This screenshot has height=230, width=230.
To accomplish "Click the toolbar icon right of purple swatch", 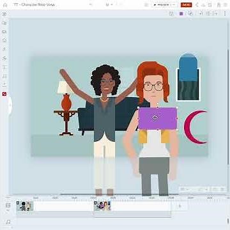I will click(190, 13).
